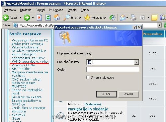Open the Orodja menu
This screenshot has height=122, width=166.
click(x=72, y=10)
